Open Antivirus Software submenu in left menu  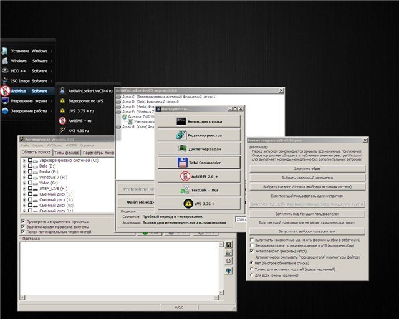[x=28, y=91]
